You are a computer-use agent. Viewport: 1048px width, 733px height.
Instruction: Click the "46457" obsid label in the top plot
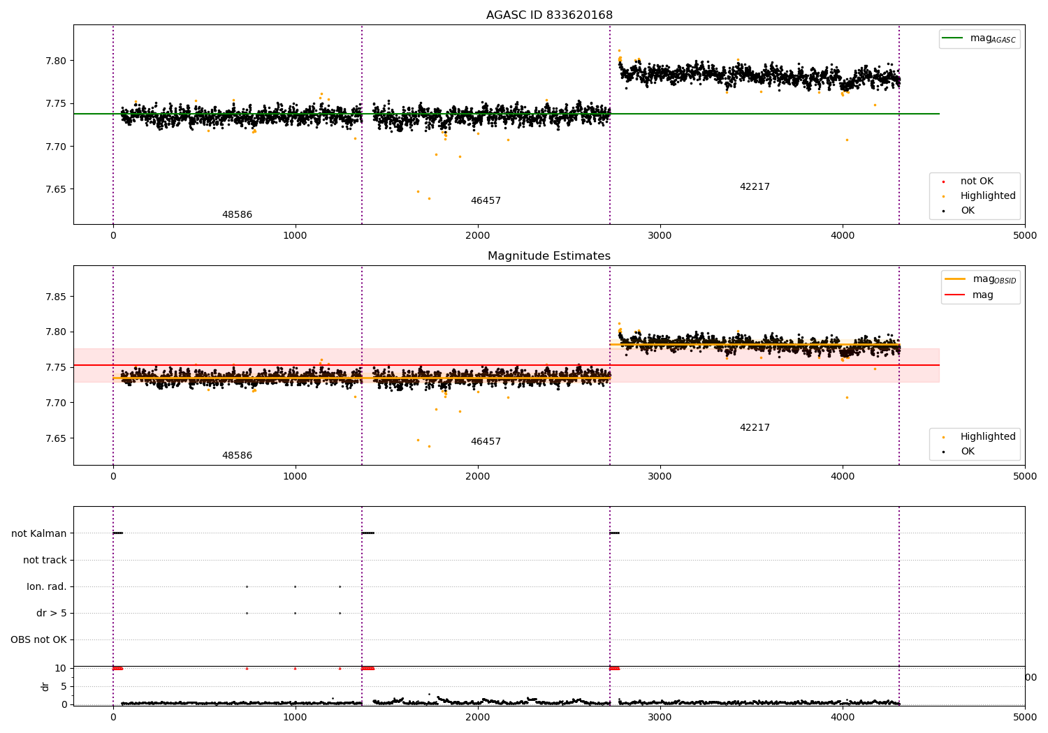pyautogui.click(x=486, y=201)
